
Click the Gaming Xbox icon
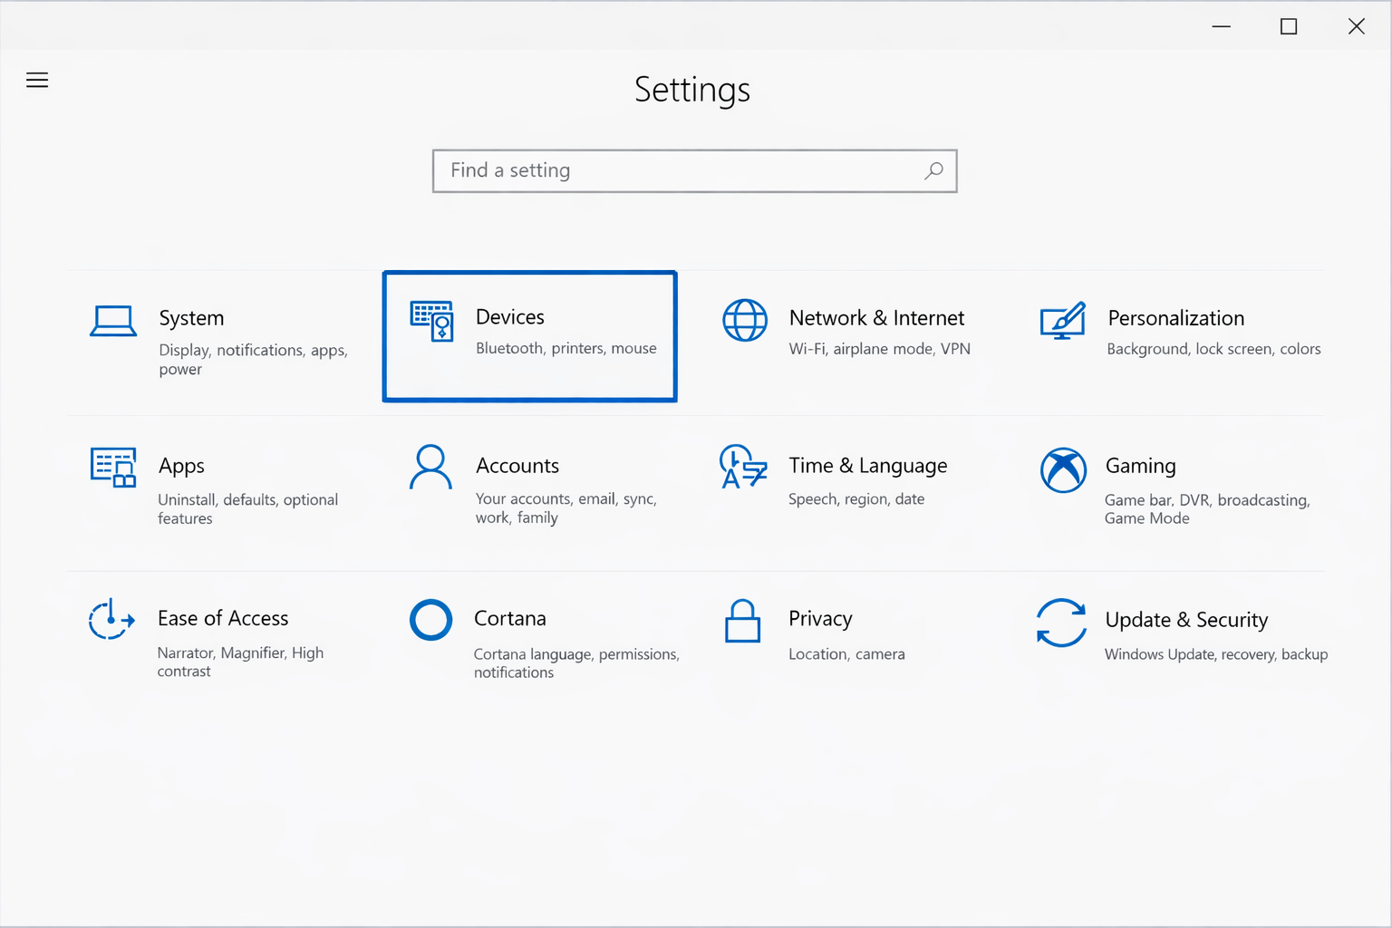point(1063,469)
